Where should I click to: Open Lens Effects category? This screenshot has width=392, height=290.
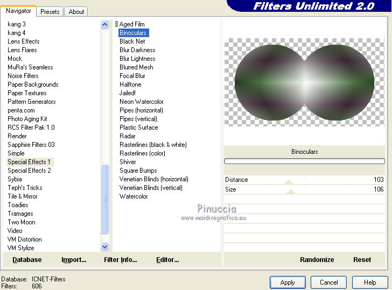pyautogui.click(x=24, y=41)
